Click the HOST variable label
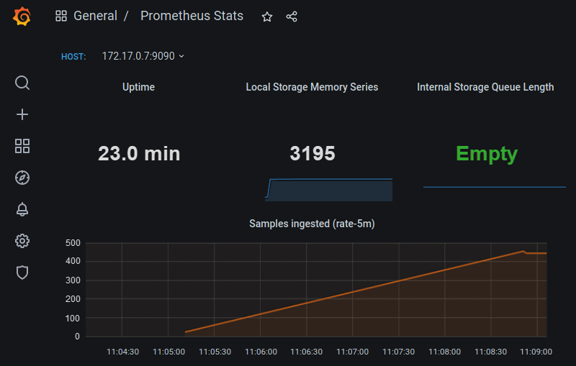Image resolution: width=576 pixels, height=366 pixels. [x=73, y=57]
